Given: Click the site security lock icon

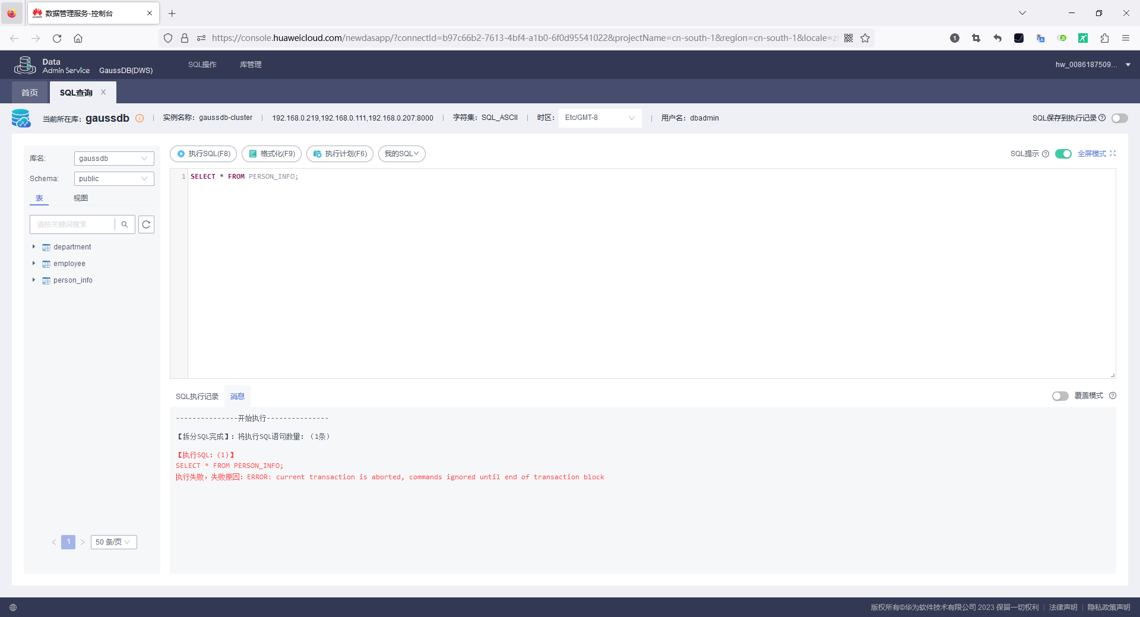Looking at the screenshot, I should (185, 38).
